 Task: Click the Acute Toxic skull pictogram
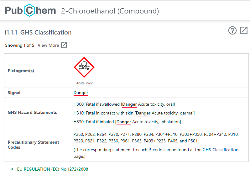click(x=84, y=67)
